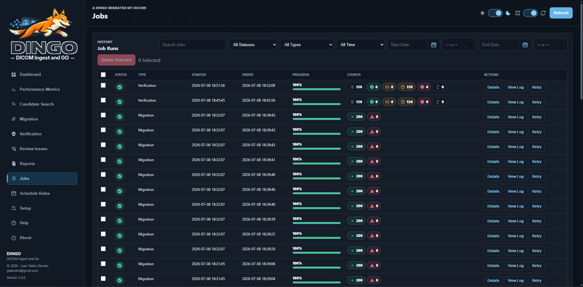583x287 pixels.
Task: Toggle the light/dark theme switch
Action: pos(495,13)
